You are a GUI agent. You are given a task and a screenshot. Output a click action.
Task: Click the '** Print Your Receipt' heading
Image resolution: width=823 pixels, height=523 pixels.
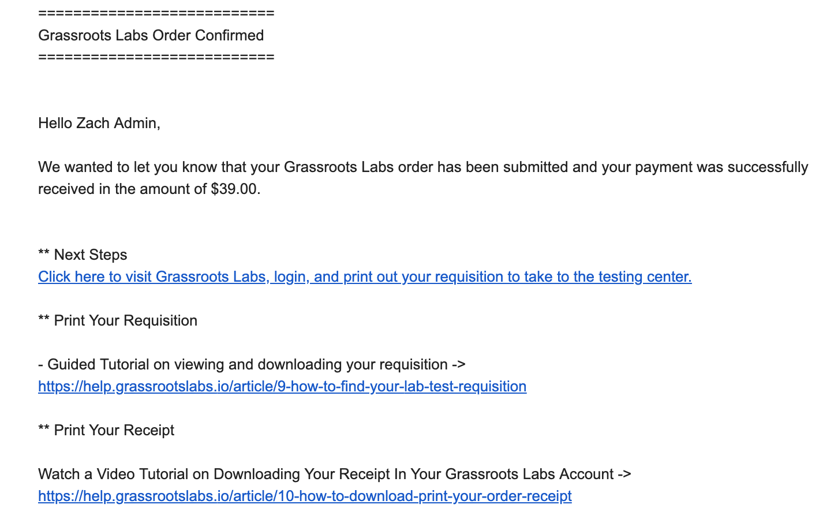click(x=106, y=431)
